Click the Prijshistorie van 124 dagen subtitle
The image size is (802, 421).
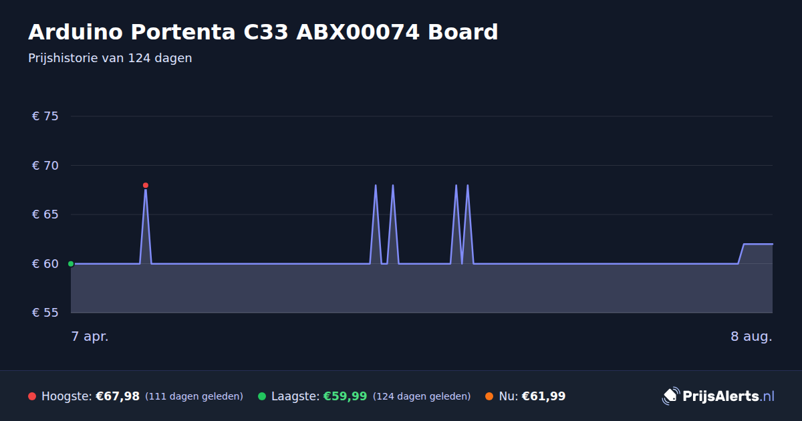(110, 58)
